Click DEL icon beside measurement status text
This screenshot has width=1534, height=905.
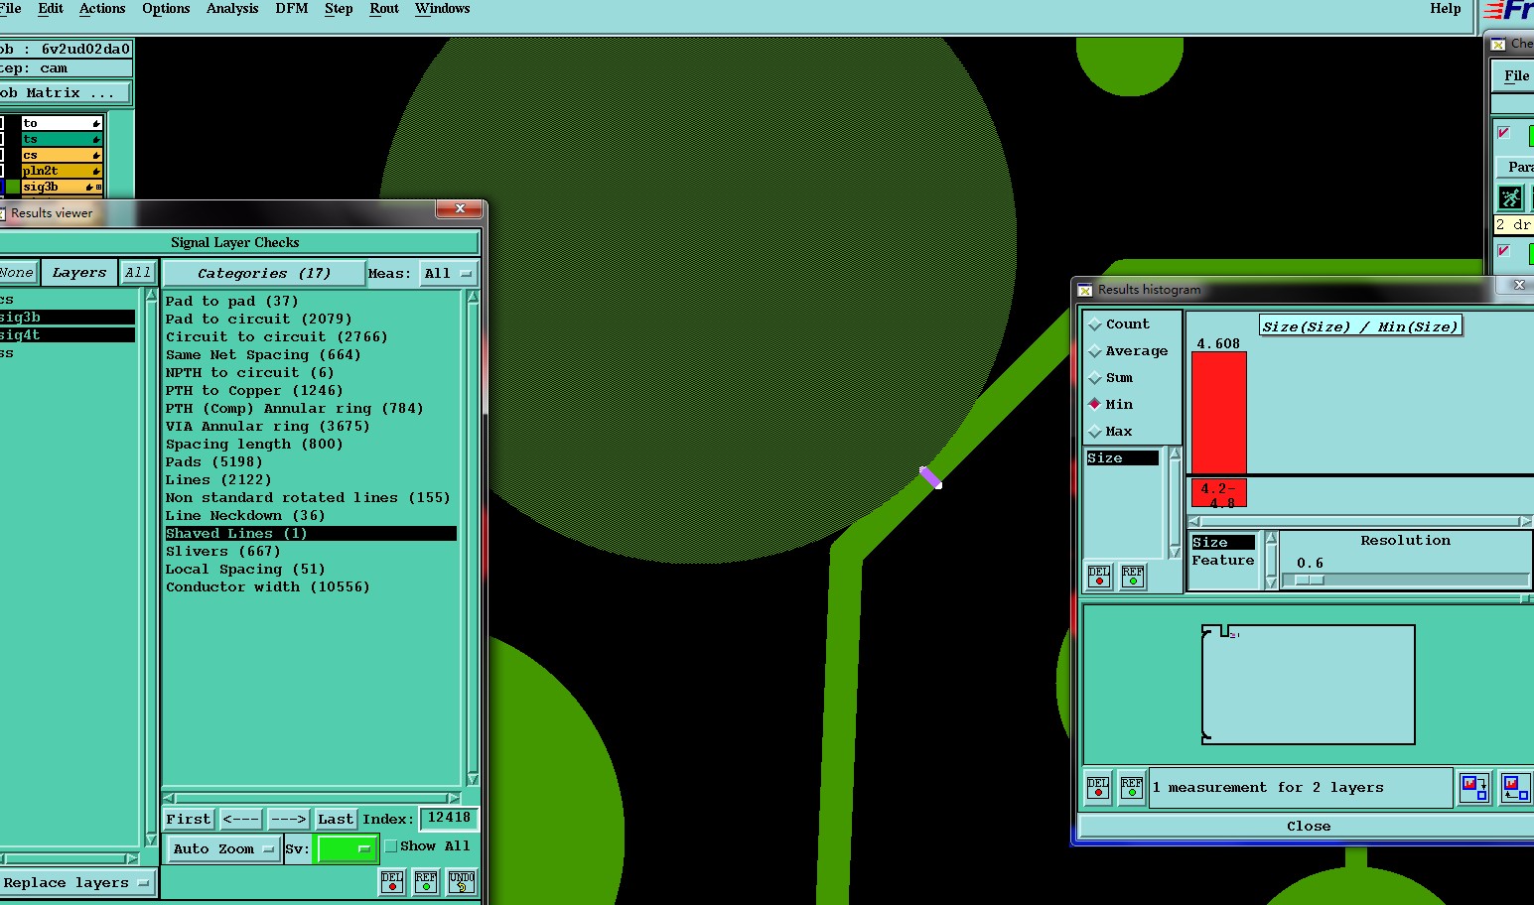click(1098, 788)
